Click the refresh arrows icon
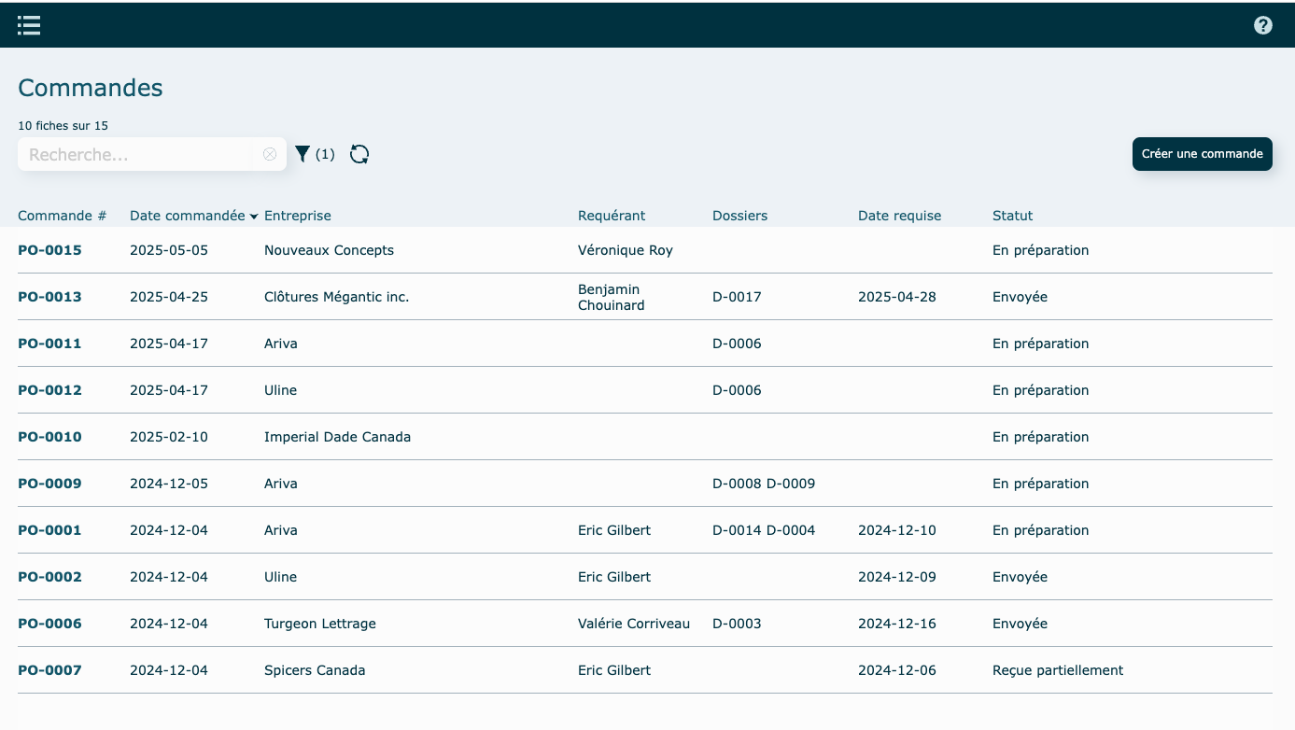This screenshot has height=730, width=1295. [359, 154]
